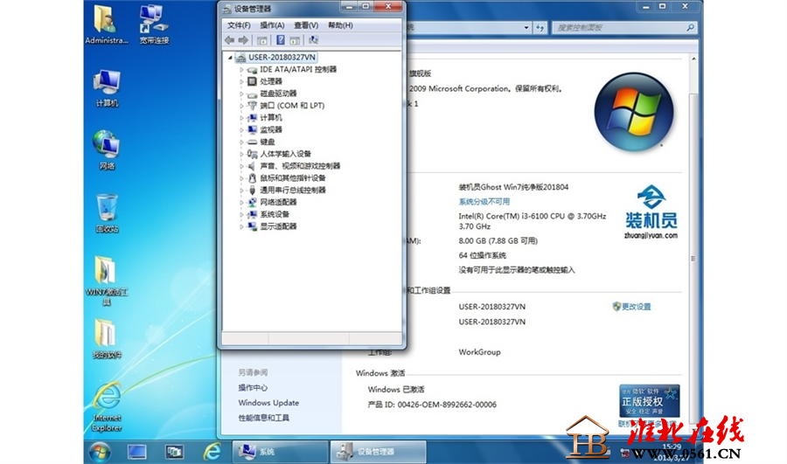Expand the 人体学输入设备 arrow
Image resolution: width=787 pixels, height=464 pixels.
point(241,154)
